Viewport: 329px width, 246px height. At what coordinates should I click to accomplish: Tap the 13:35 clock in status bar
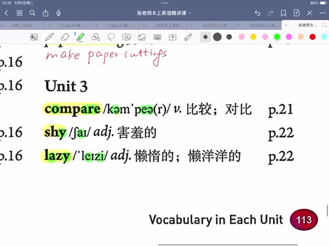(x=7, y=3)
